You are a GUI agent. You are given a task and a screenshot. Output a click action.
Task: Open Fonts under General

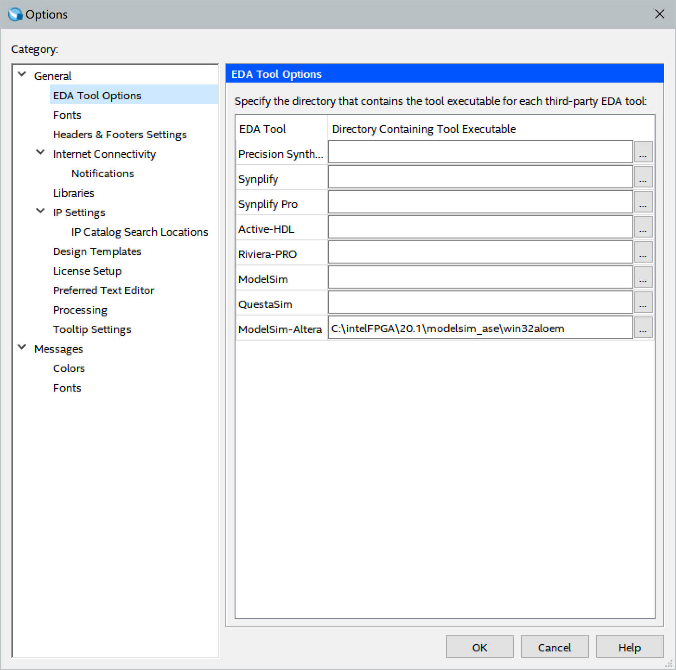pos(67,115)
